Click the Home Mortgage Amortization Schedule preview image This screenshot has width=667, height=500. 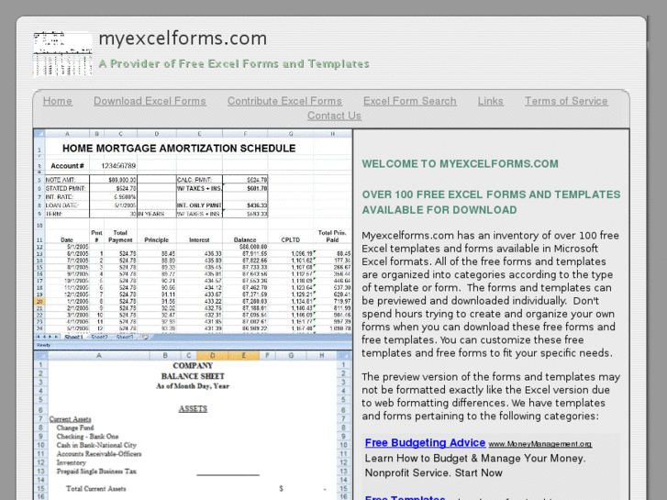(193, 239)
